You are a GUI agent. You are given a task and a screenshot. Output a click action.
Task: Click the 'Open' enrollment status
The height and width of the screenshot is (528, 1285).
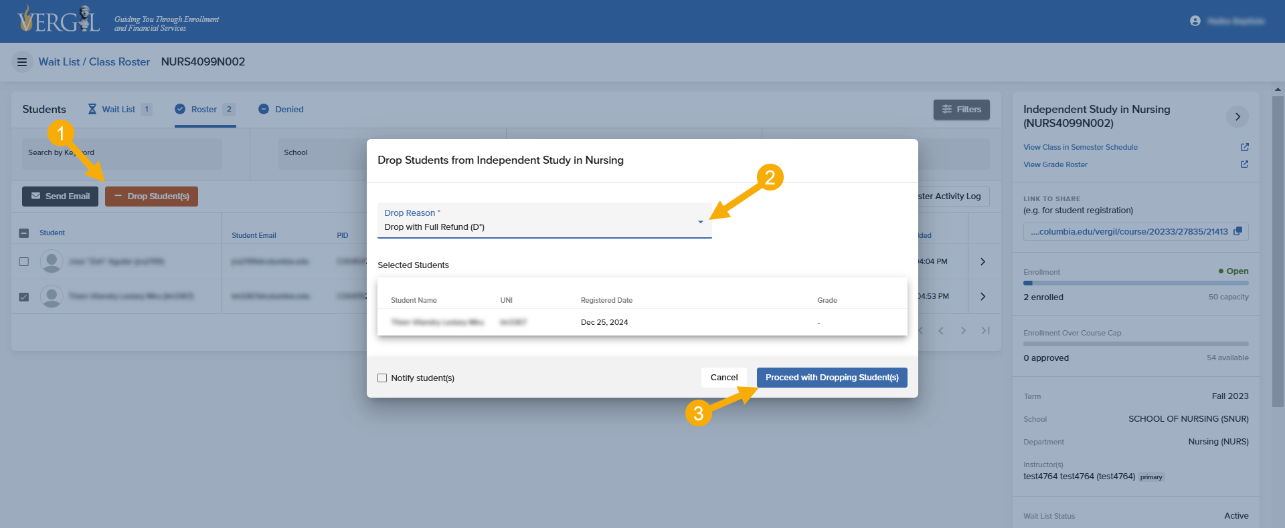(1233, 271)
